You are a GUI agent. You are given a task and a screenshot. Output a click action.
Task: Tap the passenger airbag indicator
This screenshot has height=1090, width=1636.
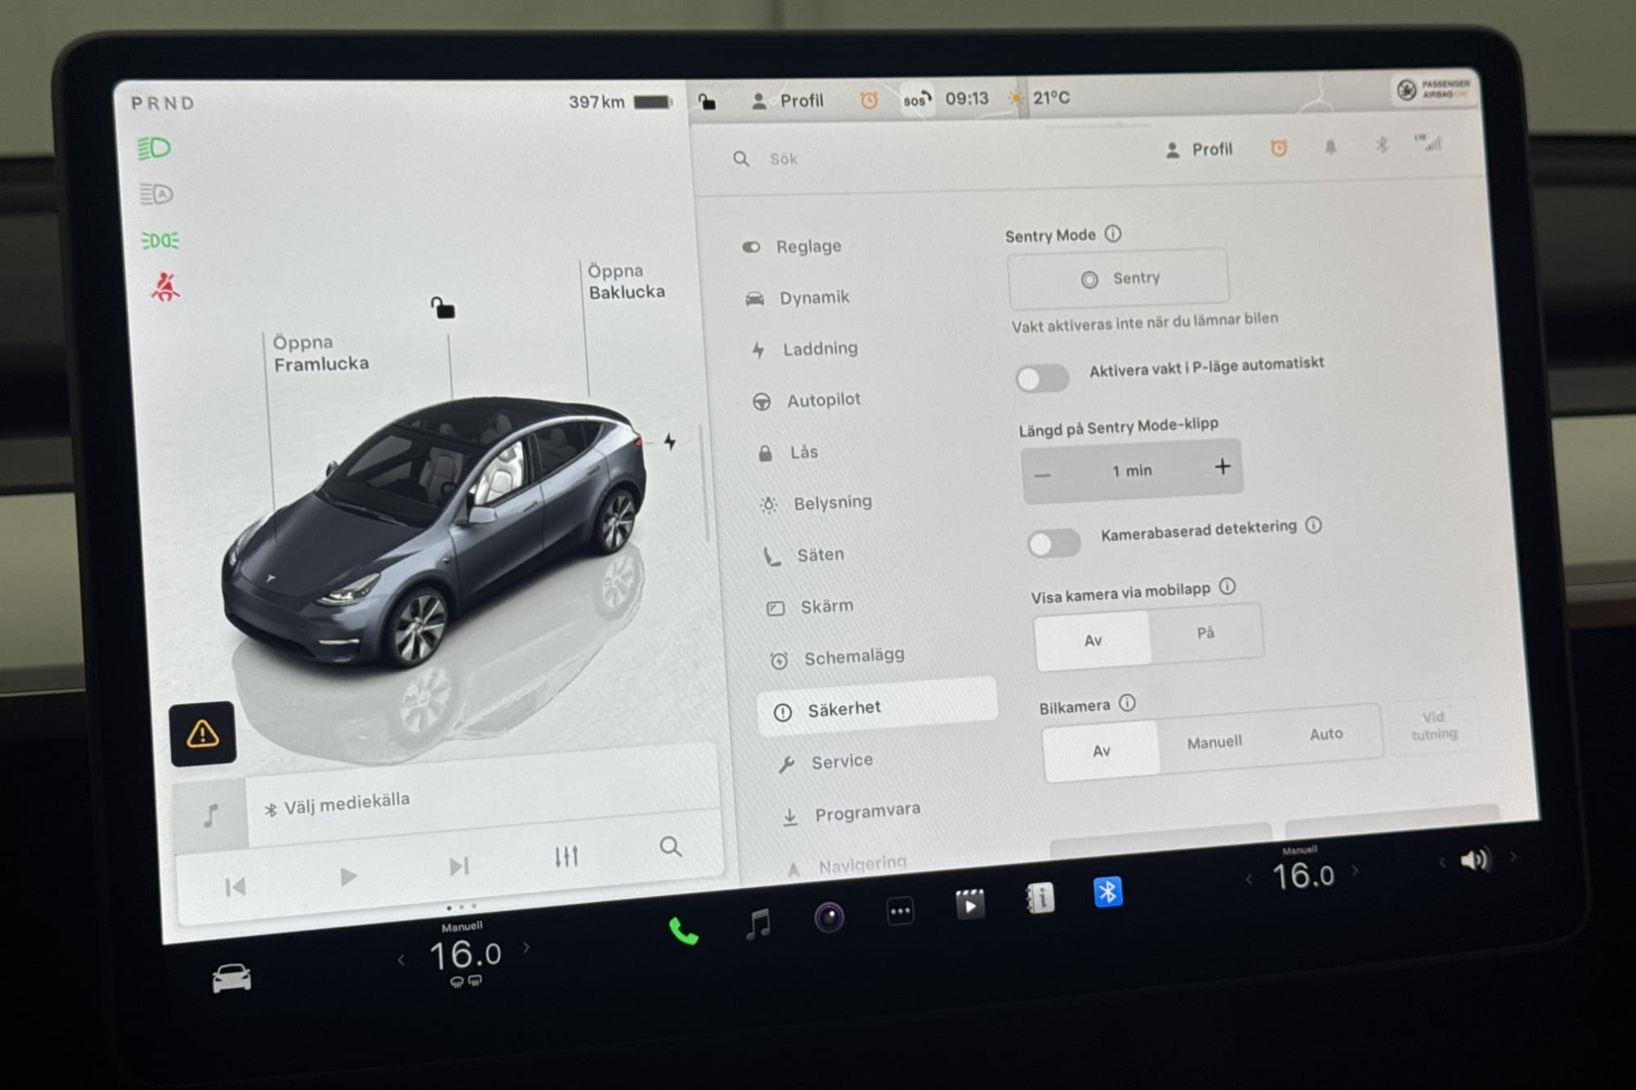[1434, 88]
